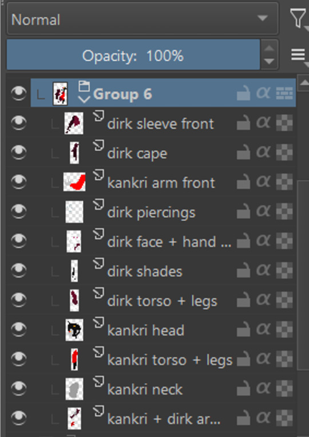Toggle pass-through mode on Group 6
The height and width of the screenshot is (437, 309).
284,93
